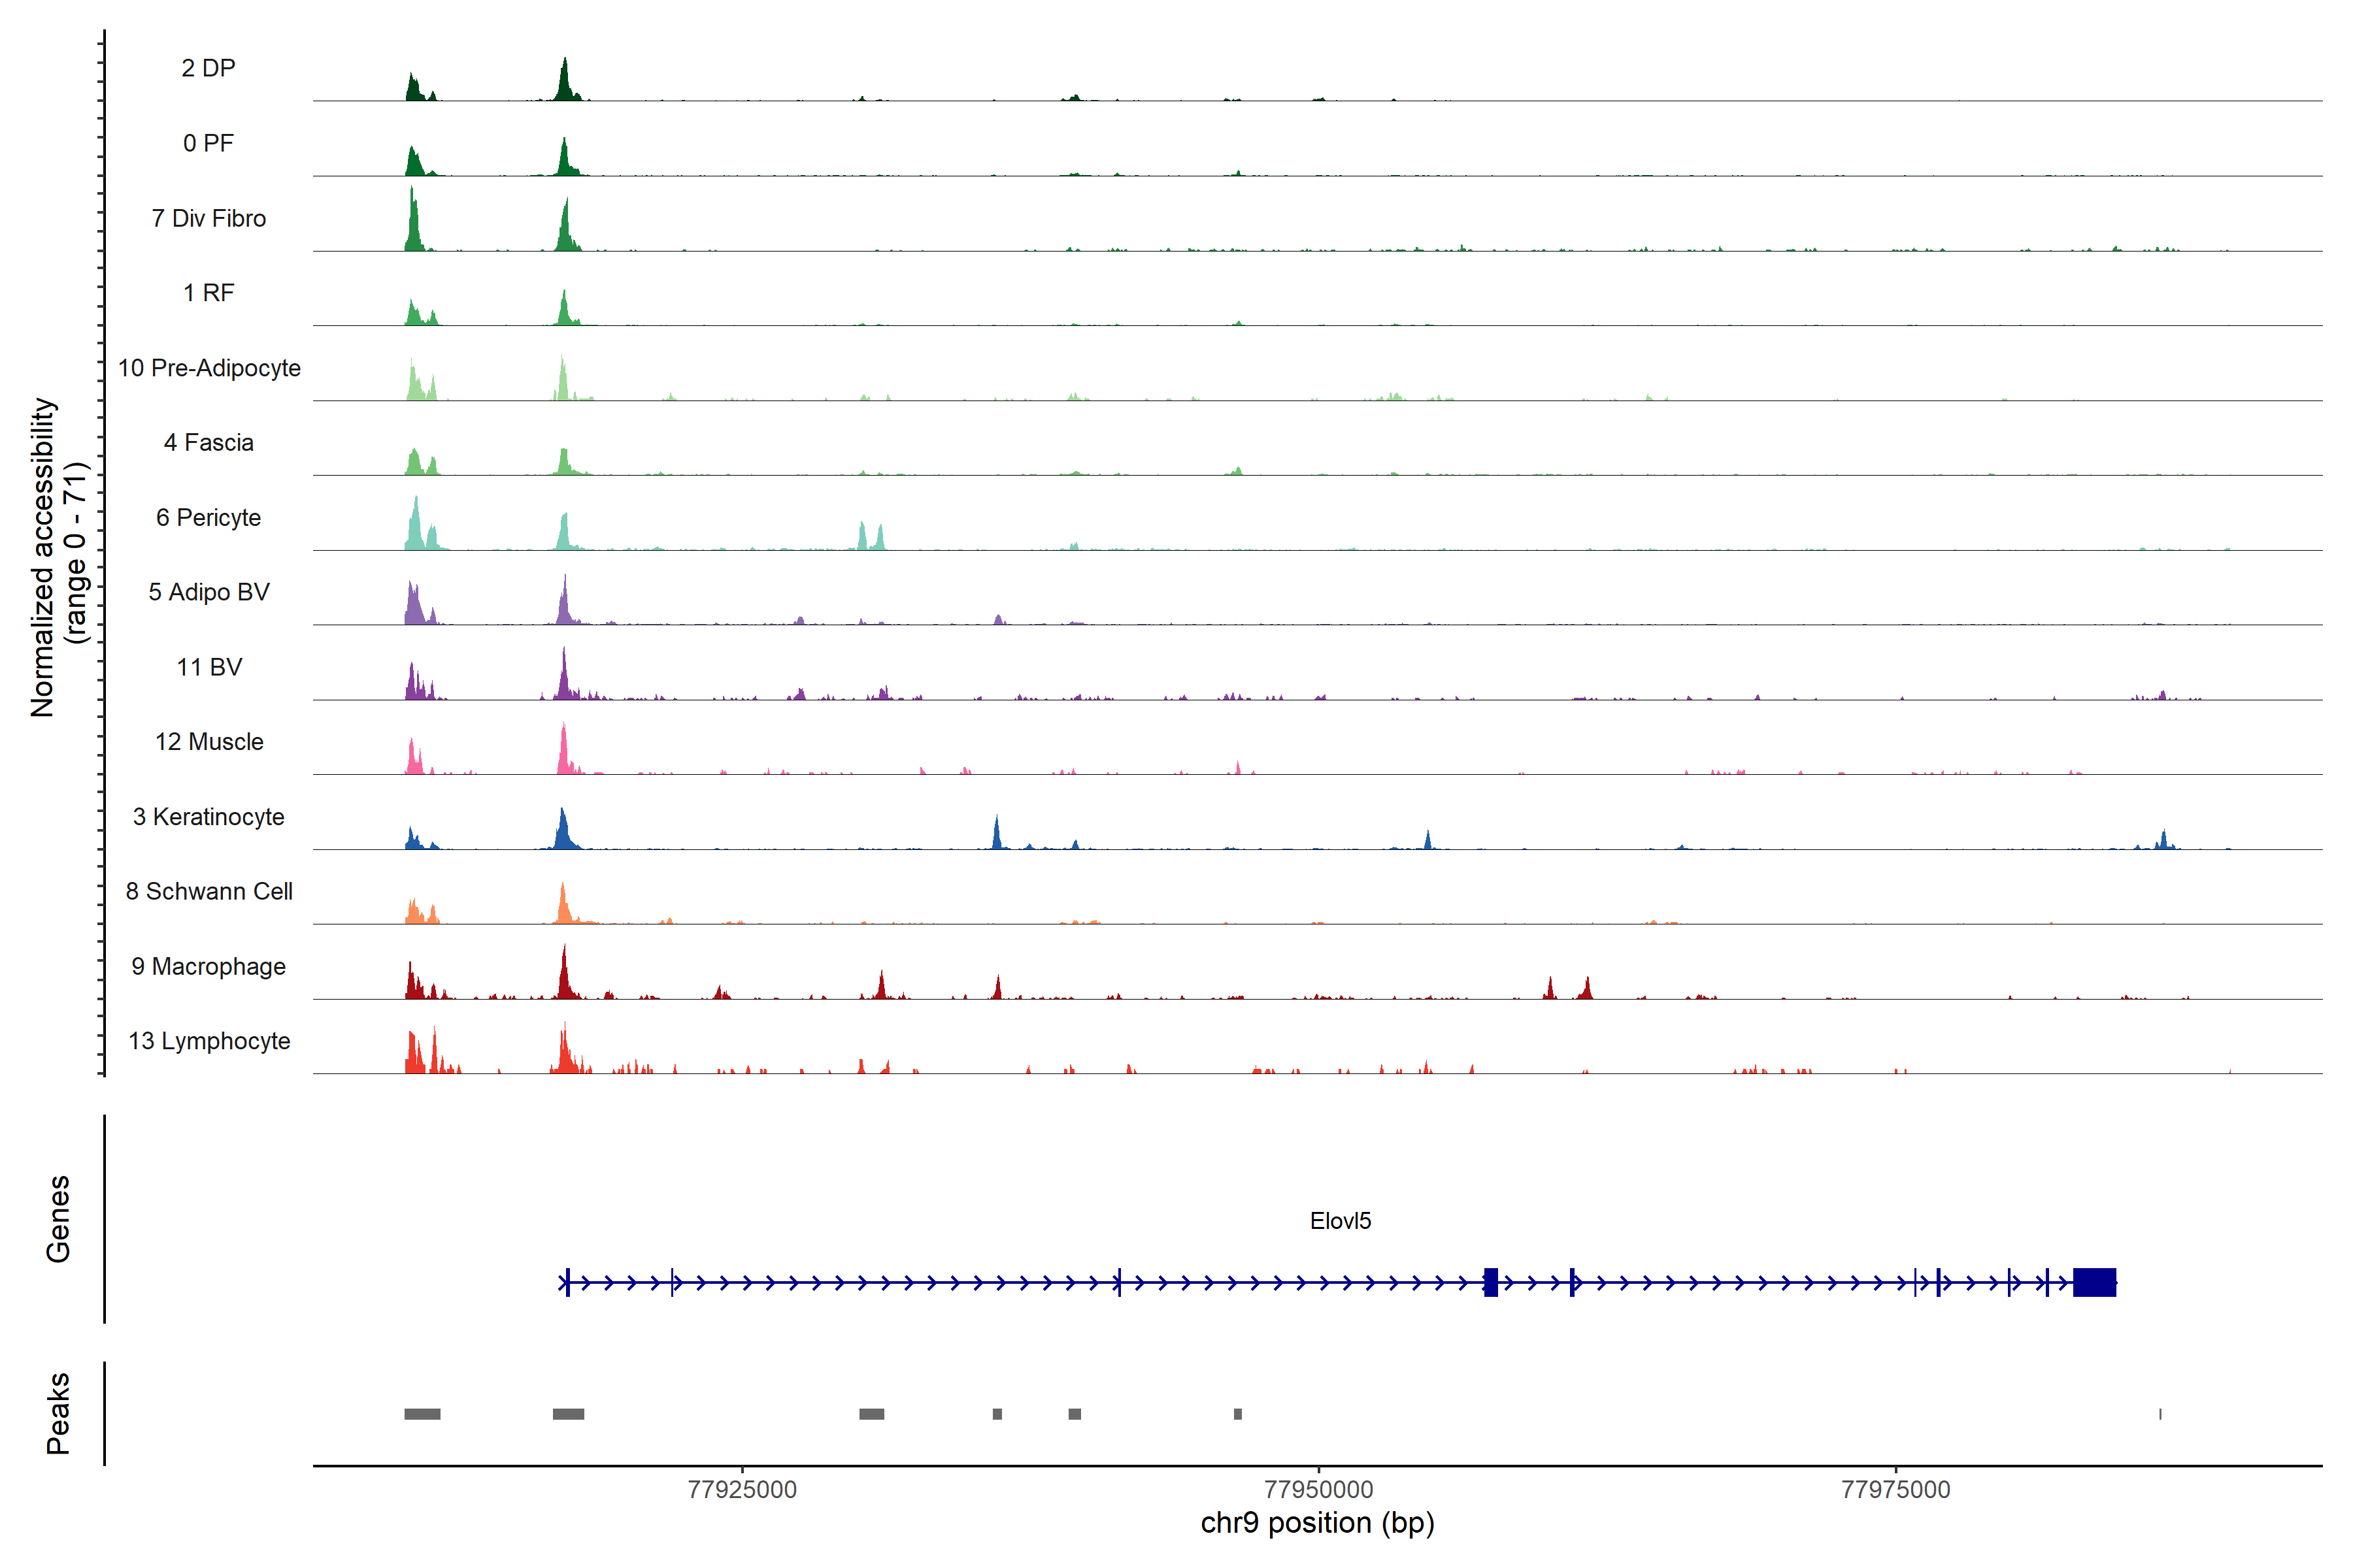Click the 7 Div Fibro track label
This screenshot has height=1568, width=2353.
208,218
